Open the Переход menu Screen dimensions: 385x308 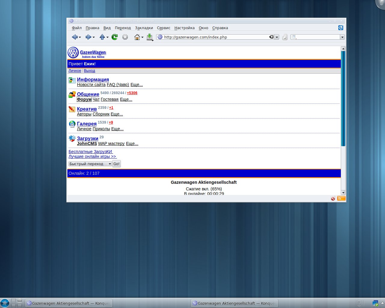pyautogui.click(x=123, y=28)
